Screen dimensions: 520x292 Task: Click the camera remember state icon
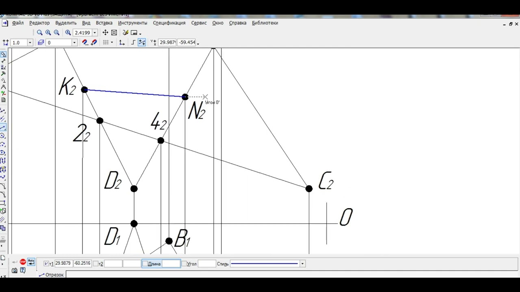click(x=15, y=271)
